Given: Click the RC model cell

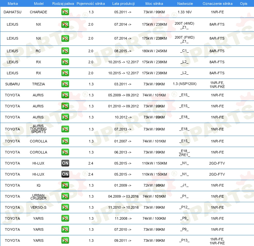Looking at the screenshot, I should pyautogui.click(x=38, y=51).
